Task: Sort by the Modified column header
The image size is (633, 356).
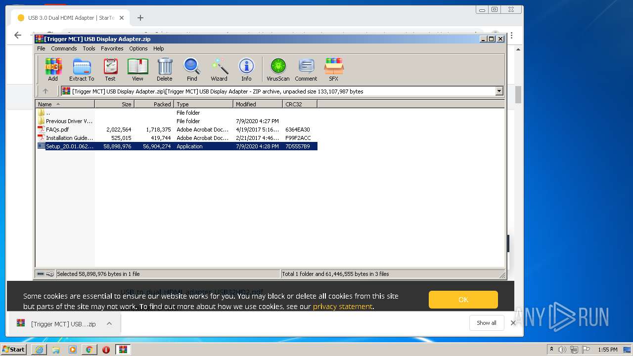Action: (x=258, y=104)
